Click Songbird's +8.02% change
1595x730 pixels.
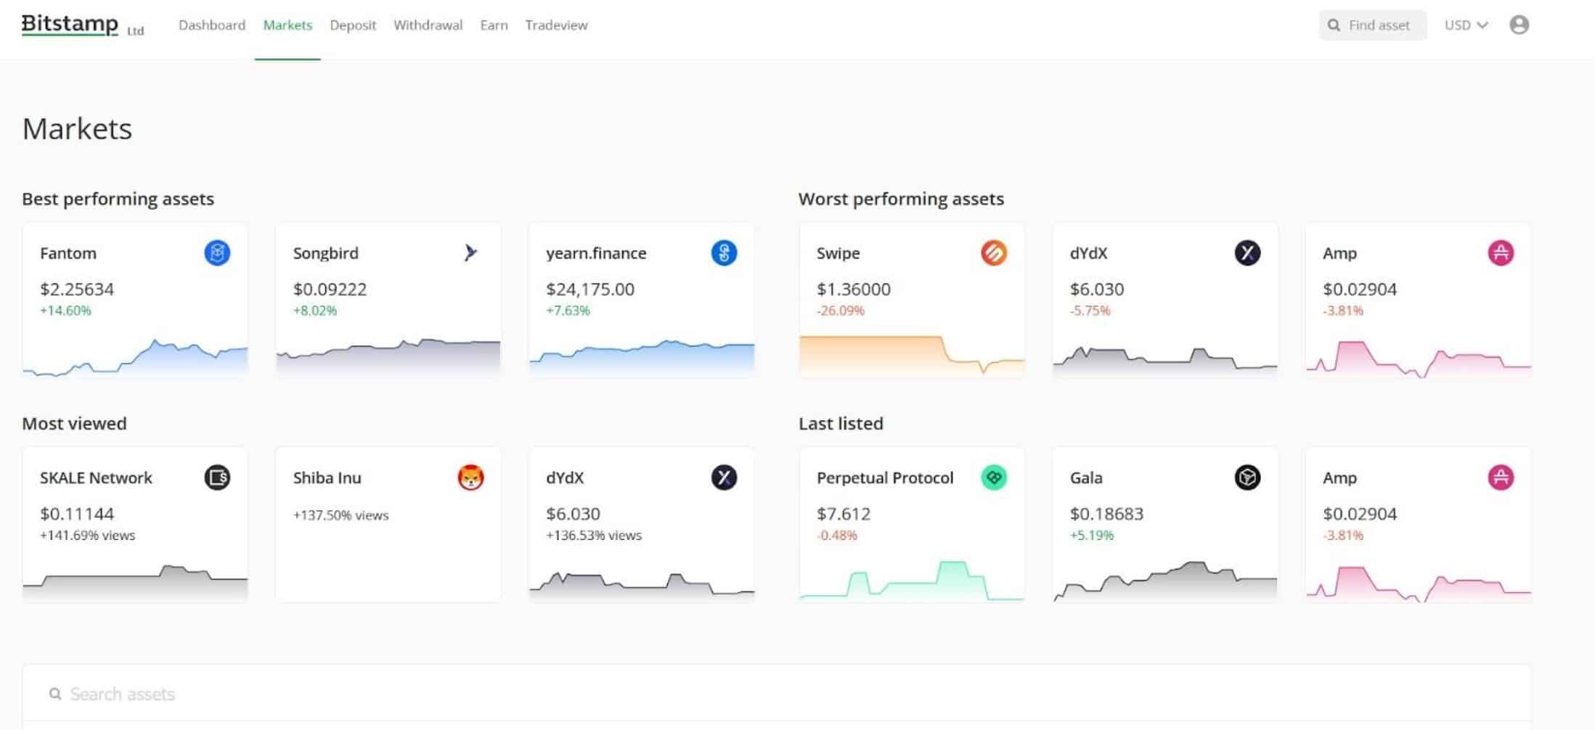click(315, 311)
